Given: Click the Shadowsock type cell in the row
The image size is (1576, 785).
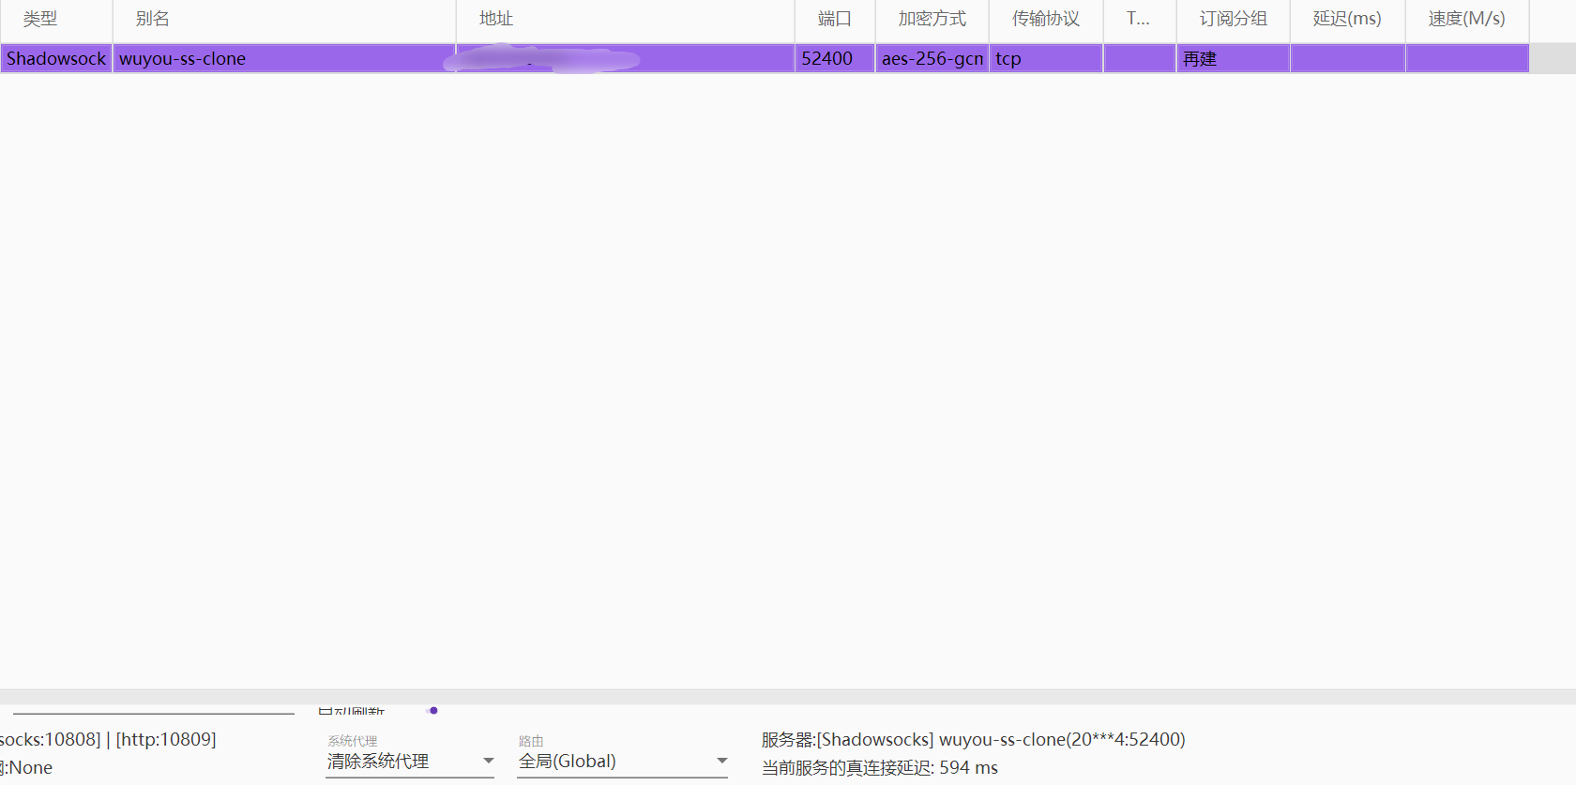Looking at the screenshot, I should coord(56,59).
